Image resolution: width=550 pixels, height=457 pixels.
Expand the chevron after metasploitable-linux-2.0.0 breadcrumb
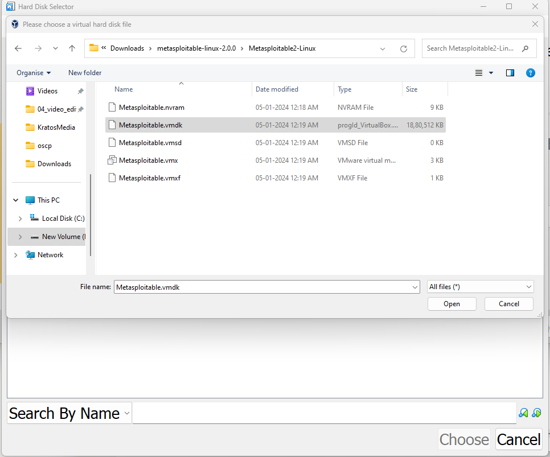click(242, 49)
